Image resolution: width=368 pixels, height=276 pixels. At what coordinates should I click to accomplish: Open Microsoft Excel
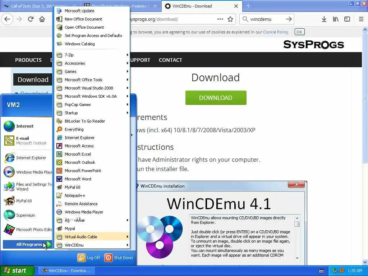[x=92, y=154]
